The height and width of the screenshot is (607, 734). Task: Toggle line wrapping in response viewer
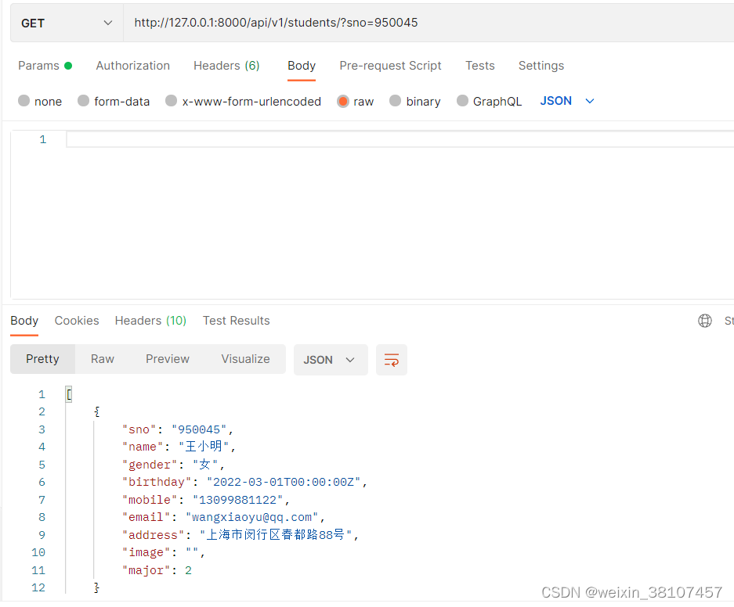pos(391,358)
